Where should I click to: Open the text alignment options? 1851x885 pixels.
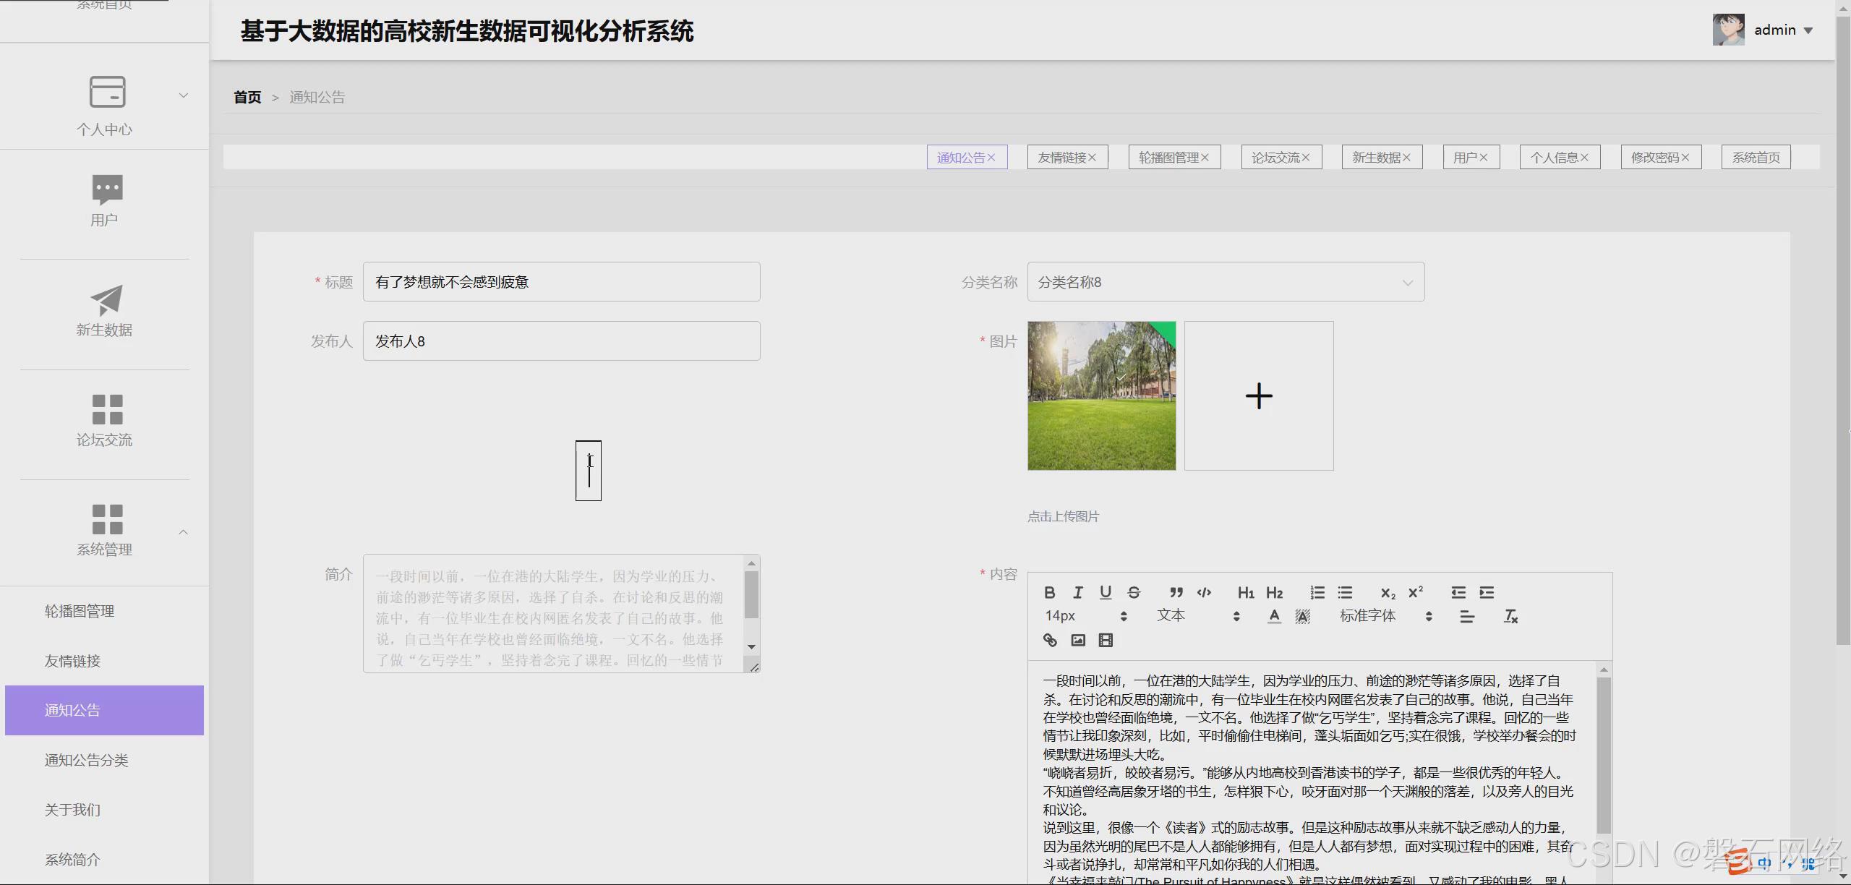coord(1467,617)
